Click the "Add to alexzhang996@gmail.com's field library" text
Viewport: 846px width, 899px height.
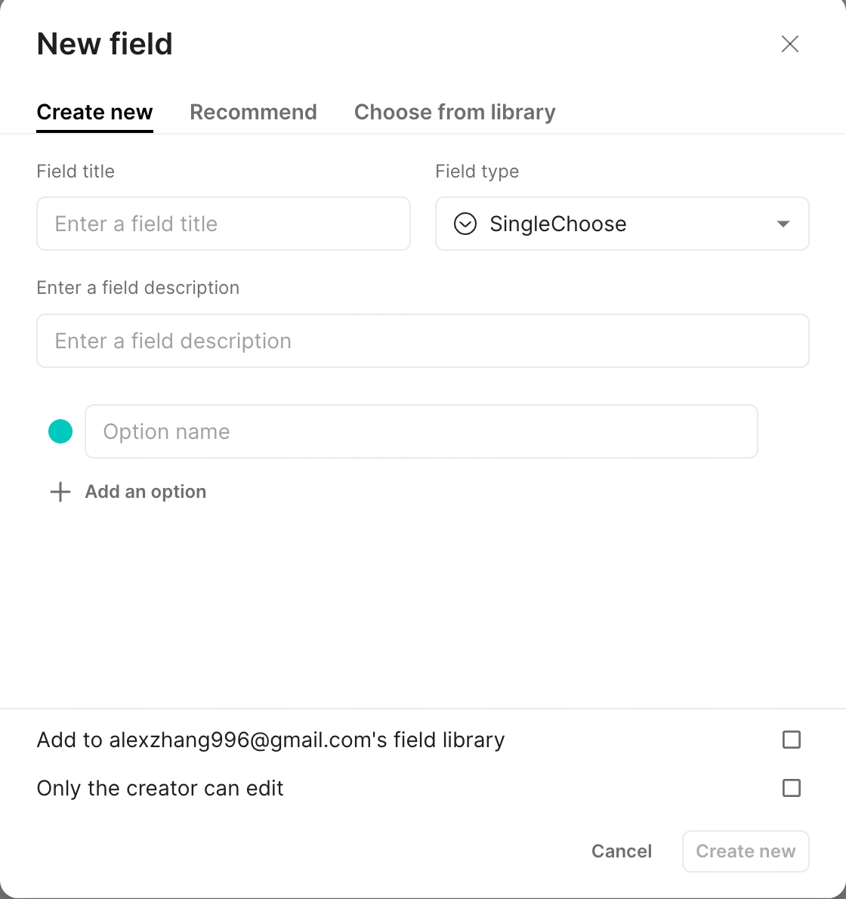point(270,740)
